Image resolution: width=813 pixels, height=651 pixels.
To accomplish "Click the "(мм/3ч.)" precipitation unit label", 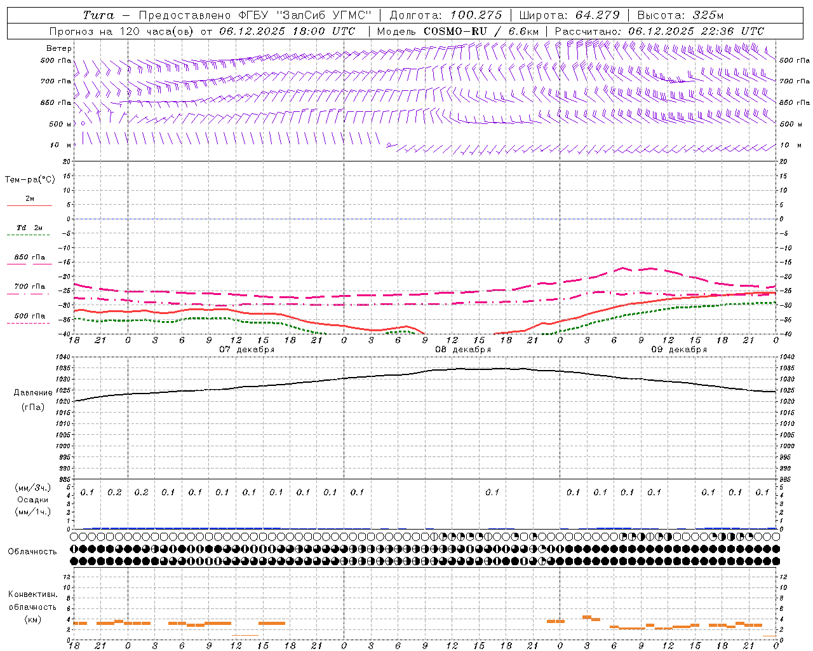I will pyautogui.click(x=32, y=488).
